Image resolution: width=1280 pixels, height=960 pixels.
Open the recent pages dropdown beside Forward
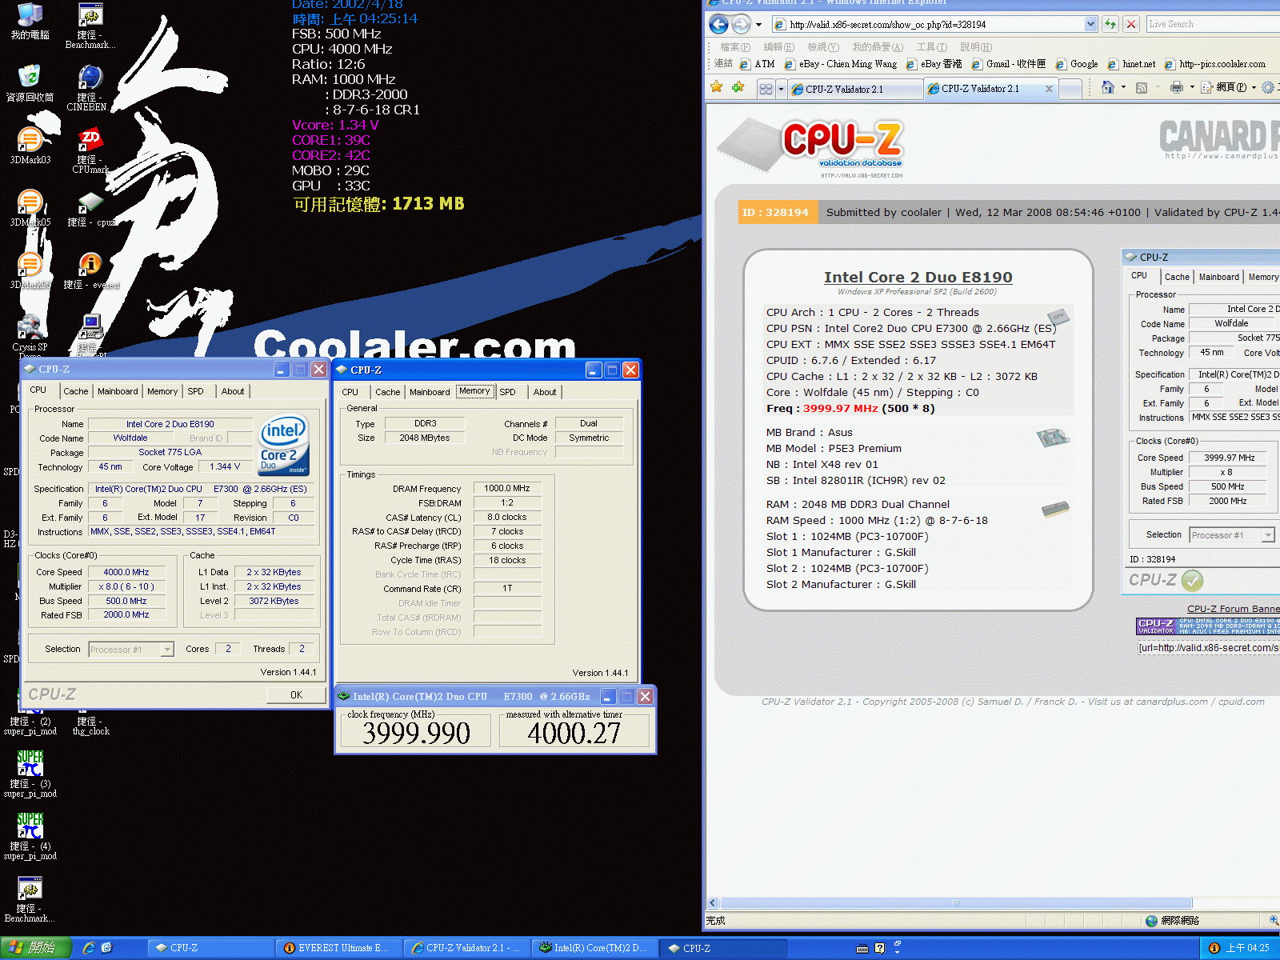click(x=758, y=24)
